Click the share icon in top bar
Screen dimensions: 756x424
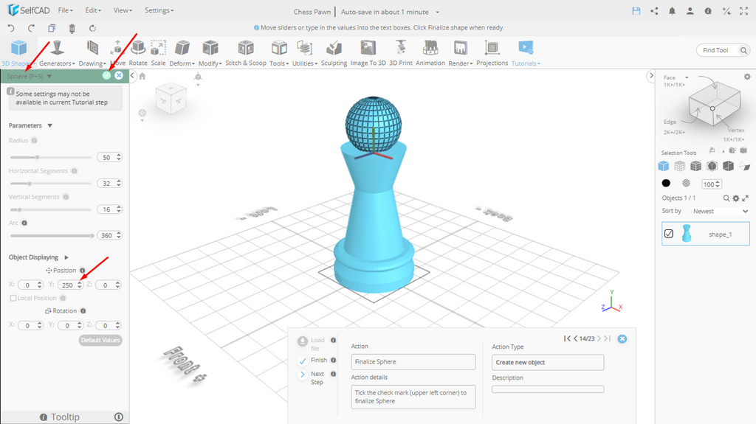[654, 11]
